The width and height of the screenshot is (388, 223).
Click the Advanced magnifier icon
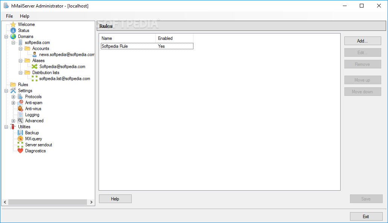[x=20, y=121]
